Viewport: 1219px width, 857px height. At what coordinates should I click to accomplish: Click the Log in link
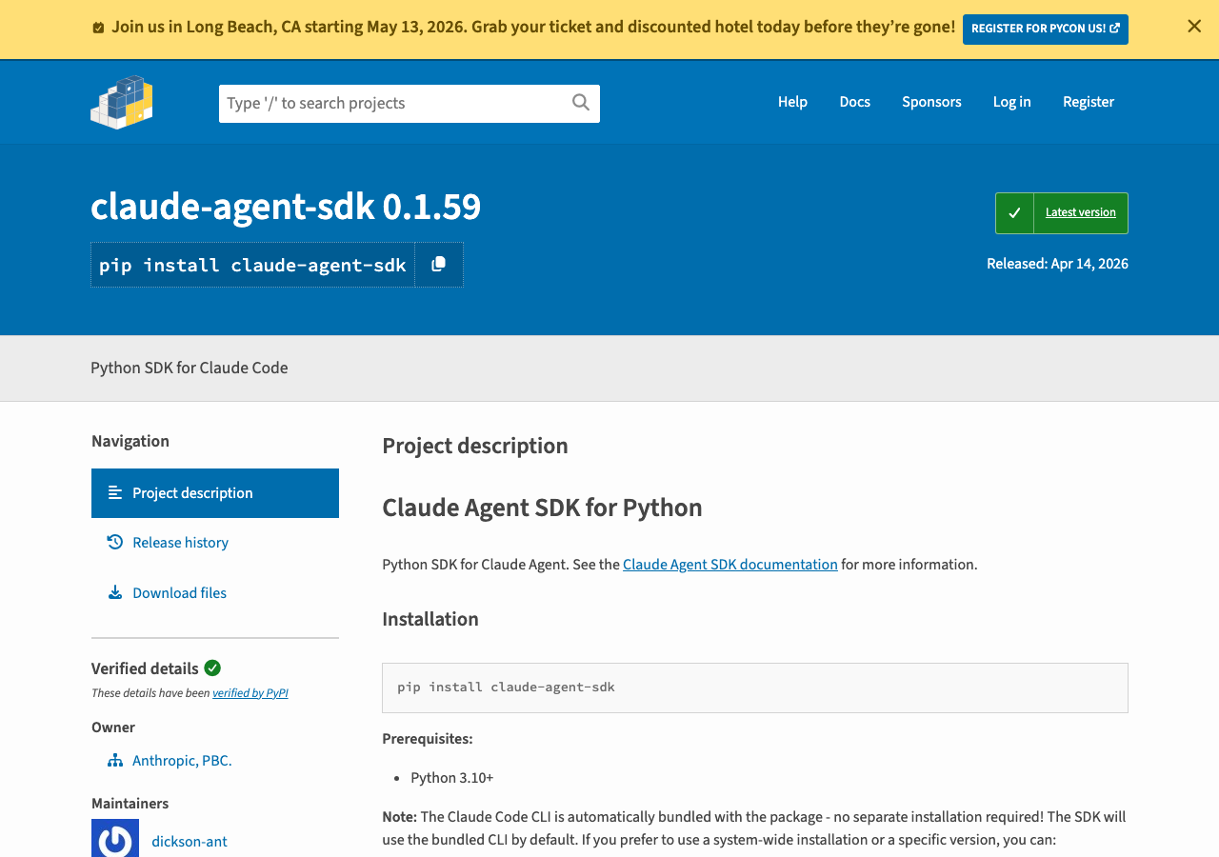[1011, 102]
